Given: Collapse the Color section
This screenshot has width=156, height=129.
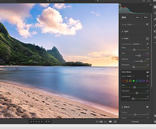Looking at the screenshot, I should pos(125,38).
